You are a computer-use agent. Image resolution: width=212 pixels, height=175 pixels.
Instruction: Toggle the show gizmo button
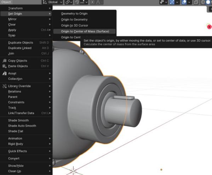click(x=172, y=2)
